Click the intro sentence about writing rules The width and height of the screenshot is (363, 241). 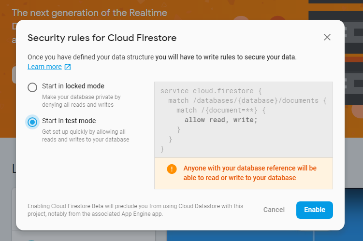pyautogui.click(x=162, y=57)
